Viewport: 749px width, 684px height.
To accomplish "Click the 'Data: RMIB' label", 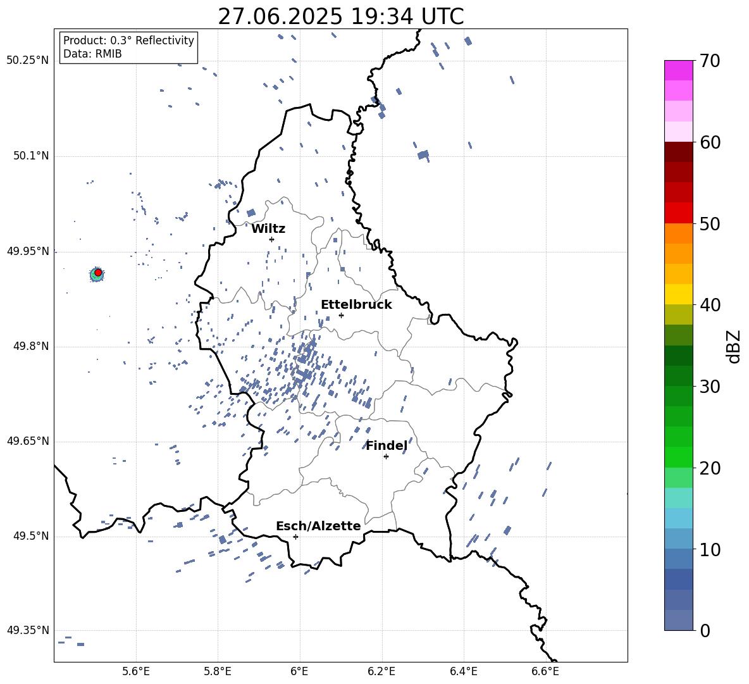I will (92, 54).
